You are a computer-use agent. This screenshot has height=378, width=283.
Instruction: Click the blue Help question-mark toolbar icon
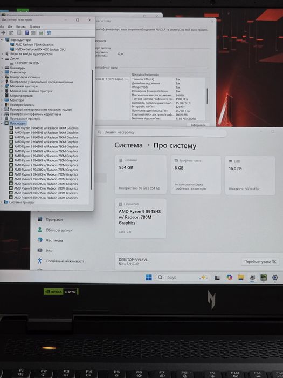27,32
